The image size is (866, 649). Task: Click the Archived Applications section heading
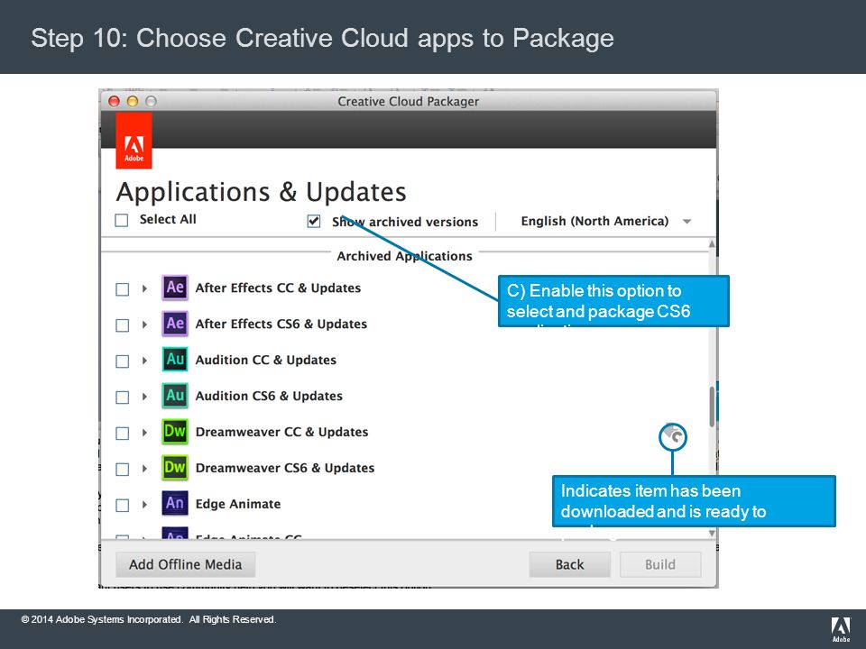click(404, 256)
